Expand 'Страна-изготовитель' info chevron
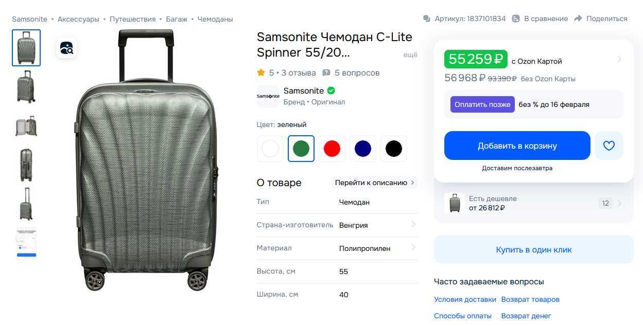This screenshot has width=643, height=326. click(x=413, y=225)
